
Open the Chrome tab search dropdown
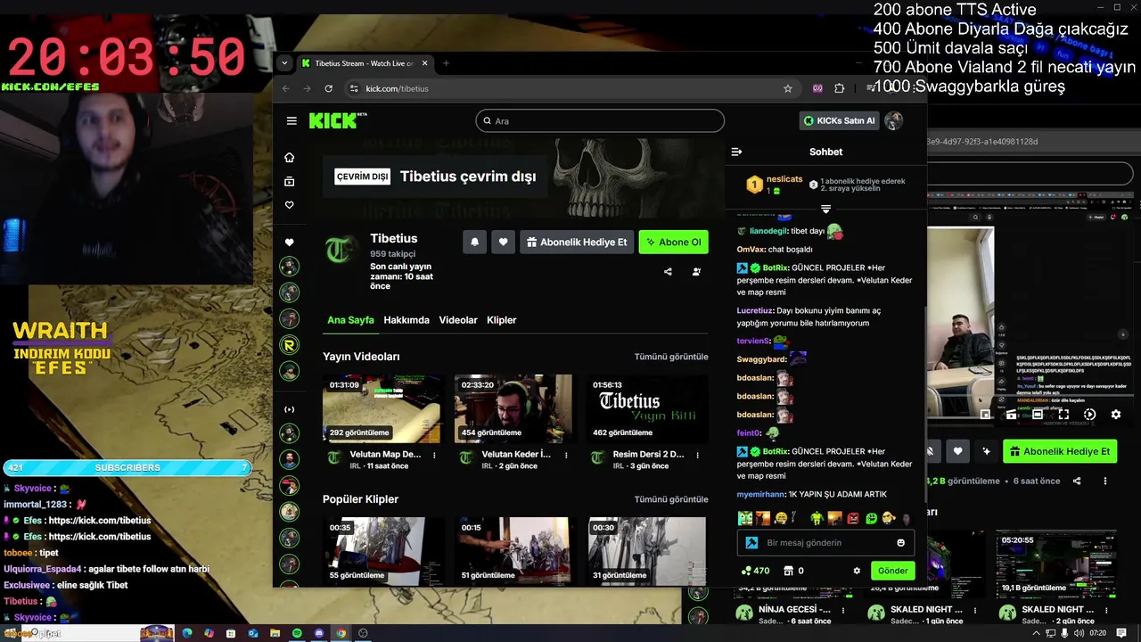[284, 63]
